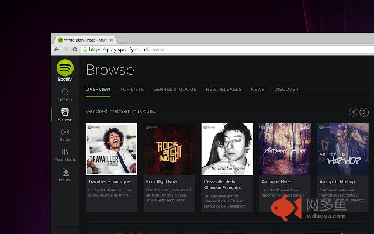Open Travailler en musique cover art
374x234 pixels.
pyautogui.click(x=112, y=149)
